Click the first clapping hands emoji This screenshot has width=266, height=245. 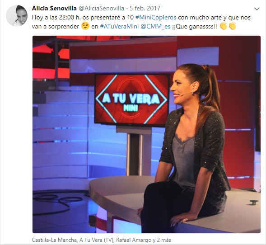pyautogui.click(x=223, y=26)
